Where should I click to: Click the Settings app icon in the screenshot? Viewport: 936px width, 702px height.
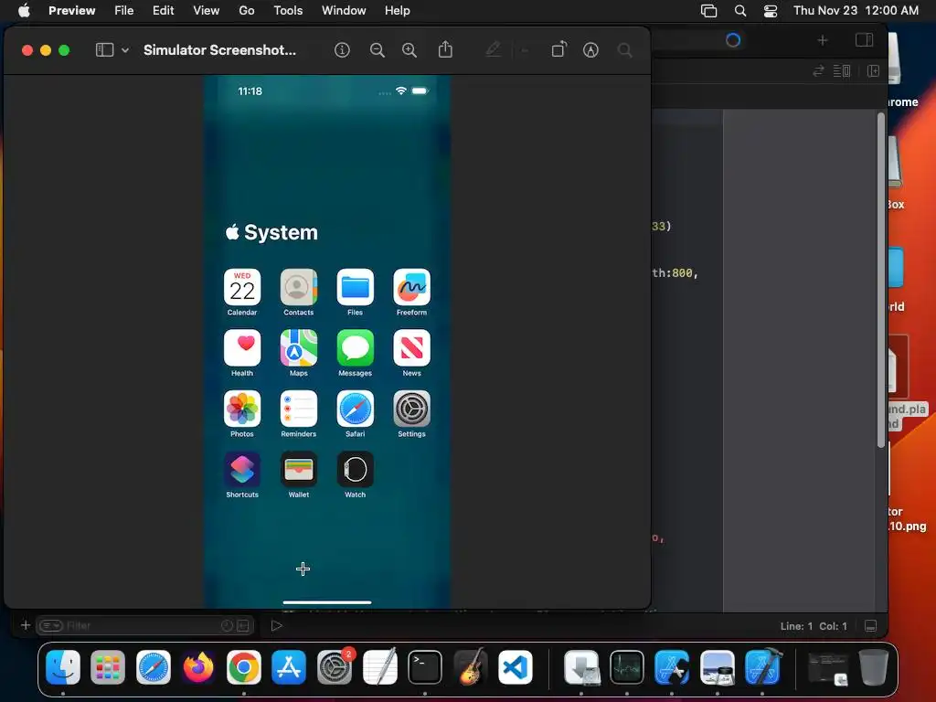click(411, 409)
